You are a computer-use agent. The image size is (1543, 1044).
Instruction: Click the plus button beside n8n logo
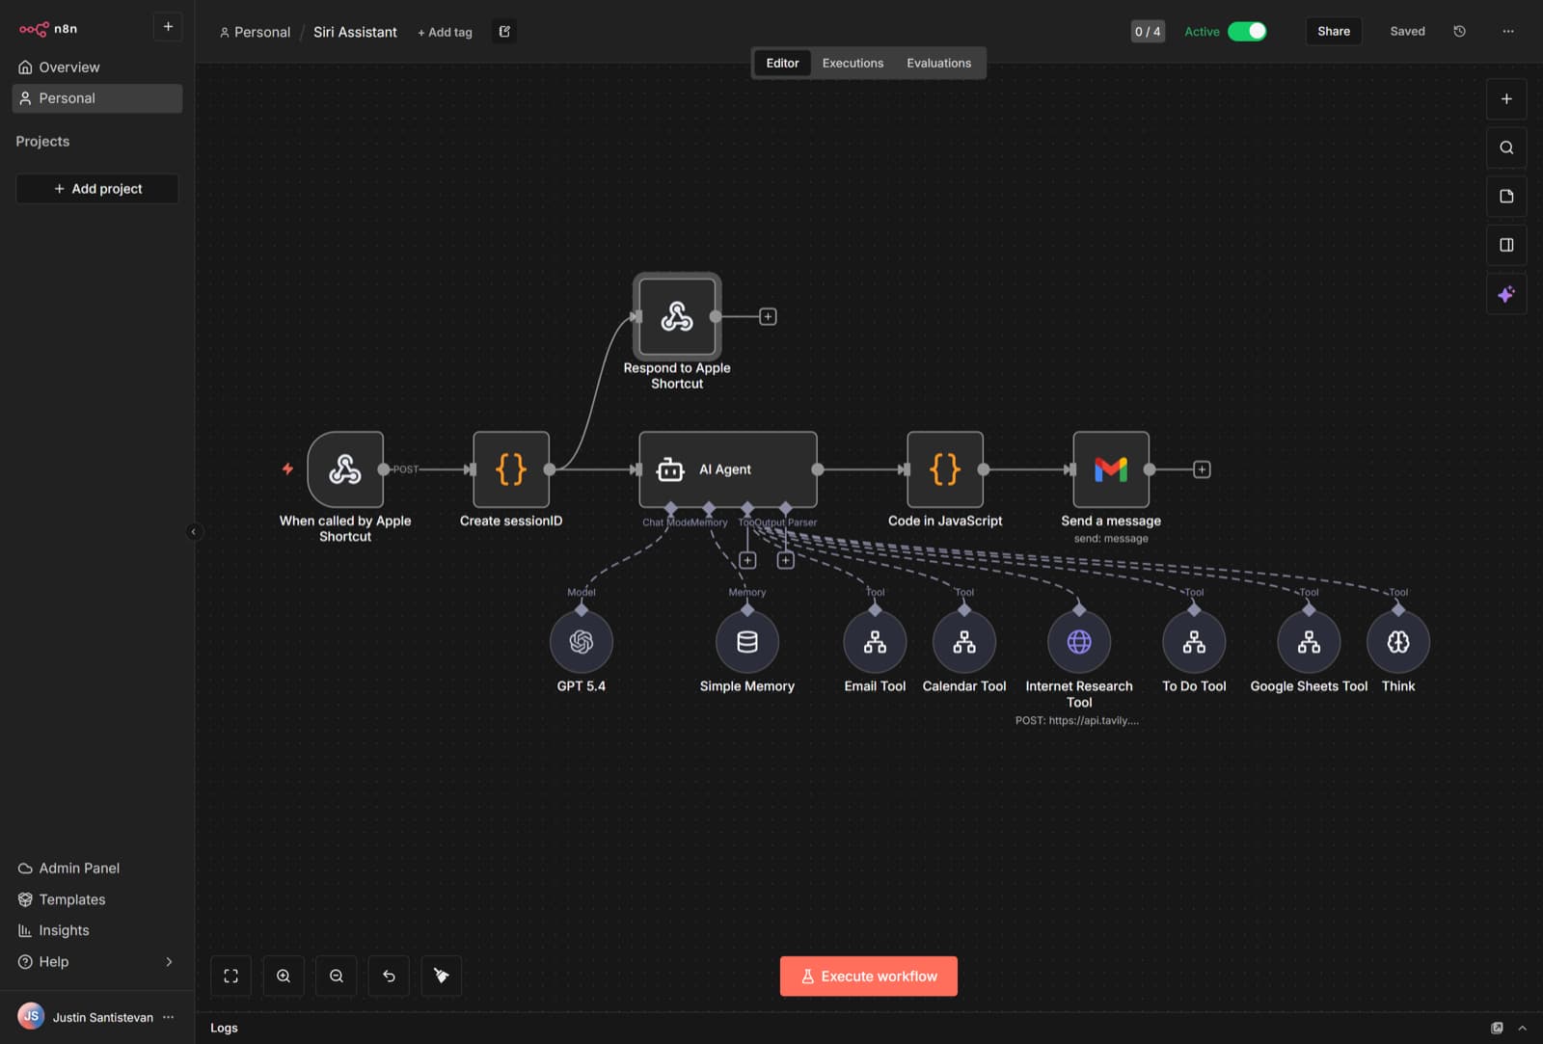168,27
